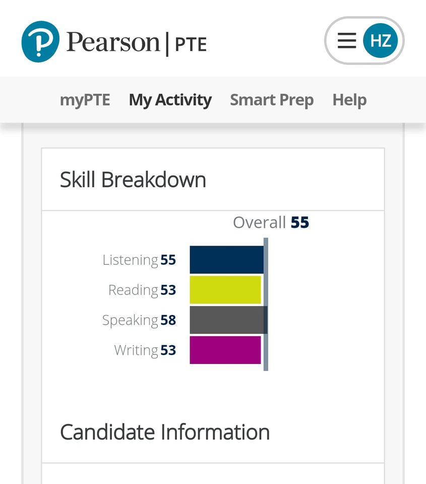Click the Writing 53 label
Viewport: 426px width, 484px height.
[x=145, y=350]
